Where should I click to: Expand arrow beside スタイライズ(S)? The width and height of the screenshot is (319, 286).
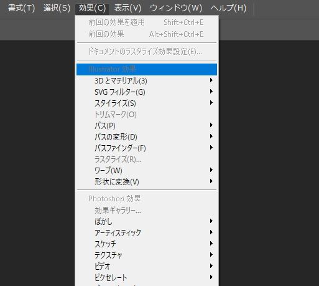[x=211, y=102]
